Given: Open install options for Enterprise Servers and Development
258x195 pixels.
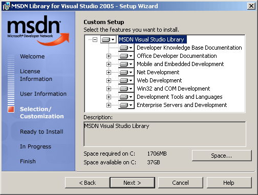Looking at the screenshot, I should [x=126, y=105].
